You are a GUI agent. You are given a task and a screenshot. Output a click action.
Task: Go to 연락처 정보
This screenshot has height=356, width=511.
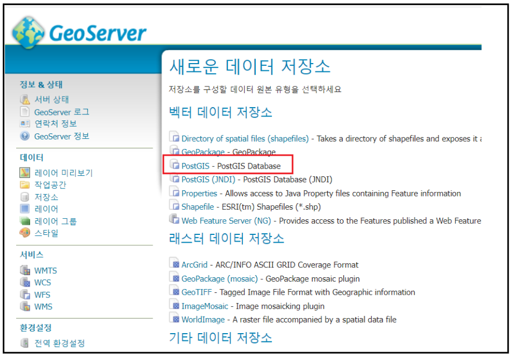coord(55,124)
